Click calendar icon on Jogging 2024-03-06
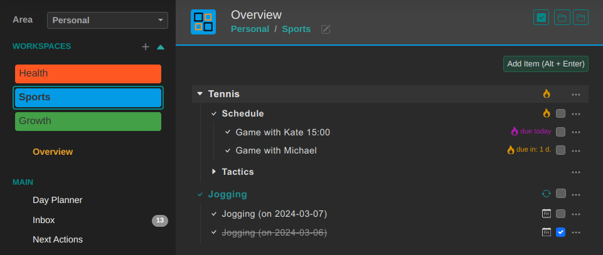Screen dimensions: 603x255 pos(547,232)
